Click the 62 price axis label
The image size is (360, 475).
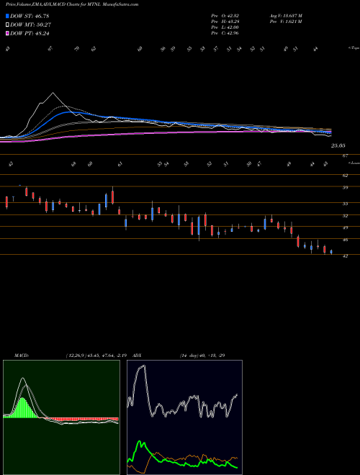point(345,176)
